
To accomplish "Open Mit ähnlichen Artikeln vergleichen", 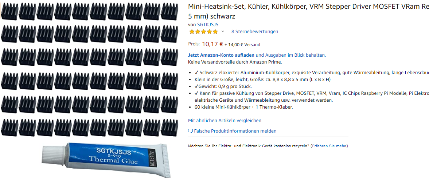I will (x=225, y=120).
